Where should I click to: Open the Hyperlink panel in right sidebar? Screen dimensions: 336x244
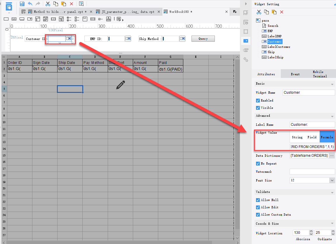[246, 59]
